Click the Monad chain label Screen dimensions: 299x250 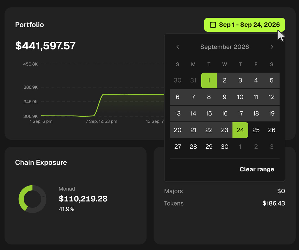pos(67,189)
